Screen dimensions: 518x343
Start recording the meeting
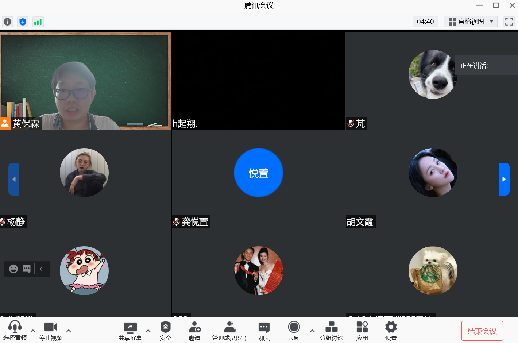coord(294,331)
